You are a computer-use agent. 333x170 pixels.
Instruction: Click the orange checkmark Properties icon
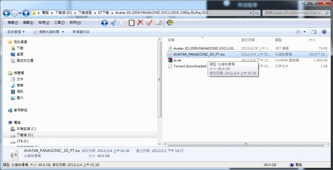tap(149, 23)
